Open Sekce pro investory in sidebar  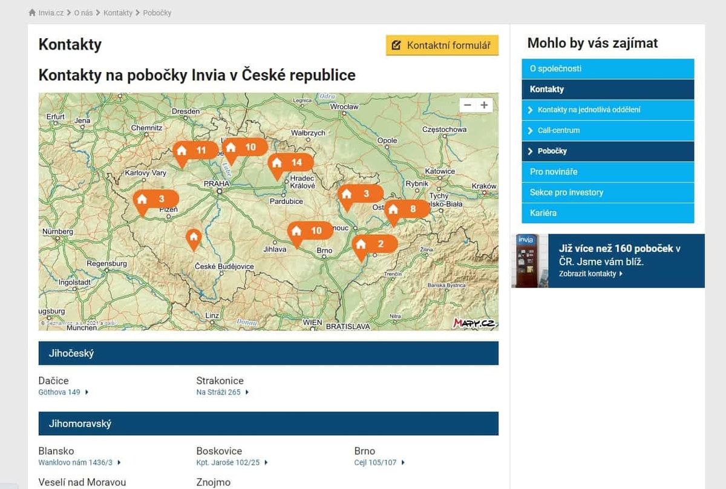click(608, 192)
